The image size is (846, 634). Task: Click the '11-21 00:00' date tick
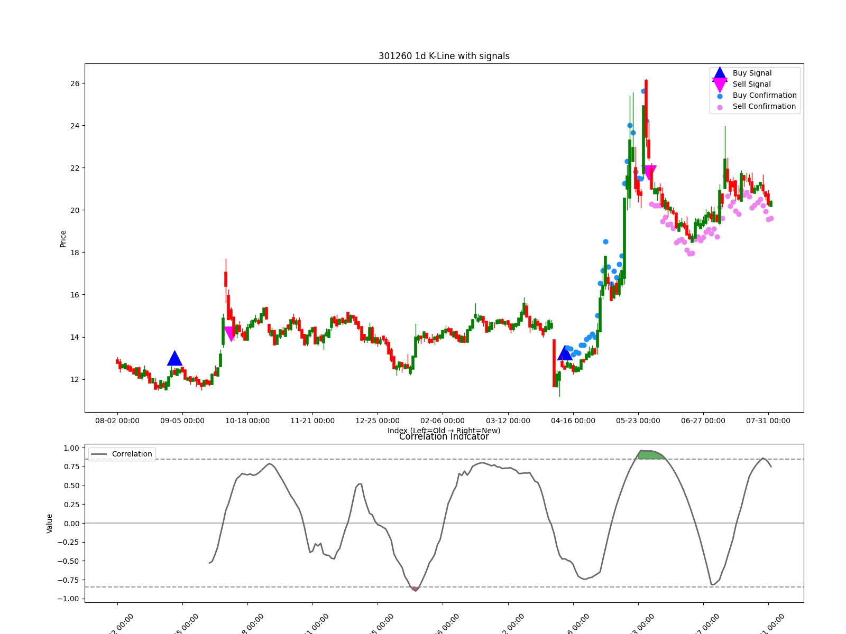[x=312, y=421]
